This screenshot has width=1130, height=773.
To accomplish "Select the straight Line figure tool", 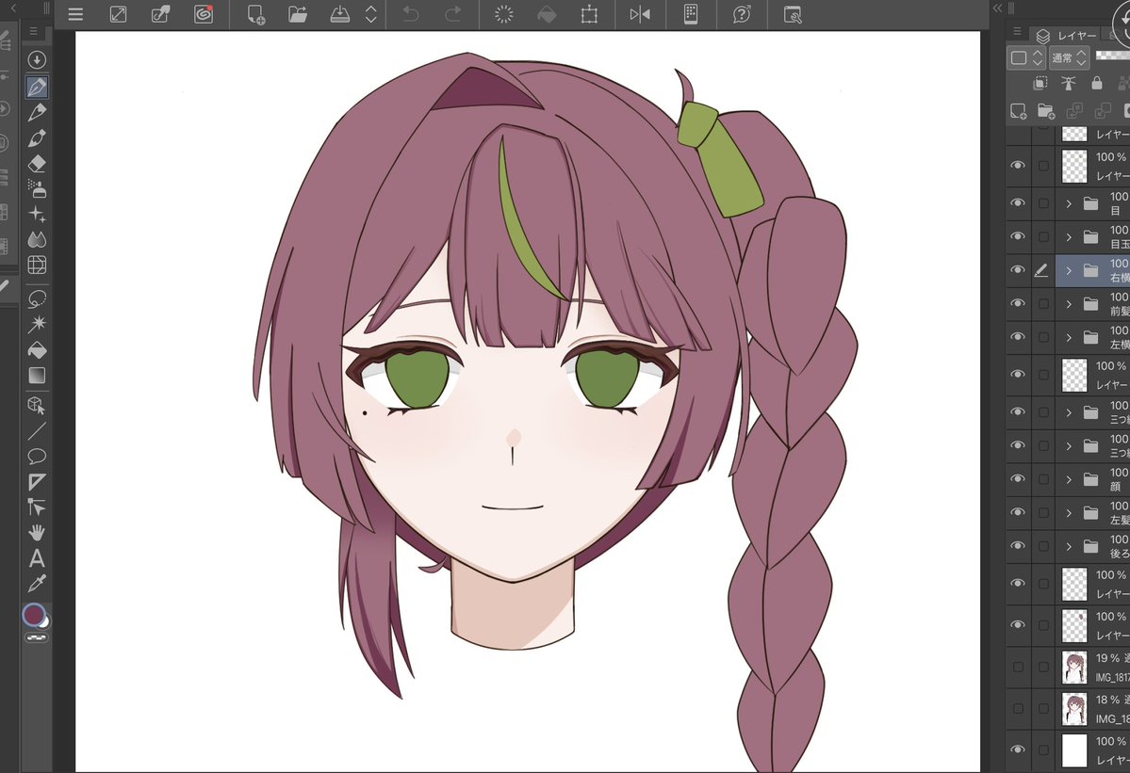I will point(37,431).
